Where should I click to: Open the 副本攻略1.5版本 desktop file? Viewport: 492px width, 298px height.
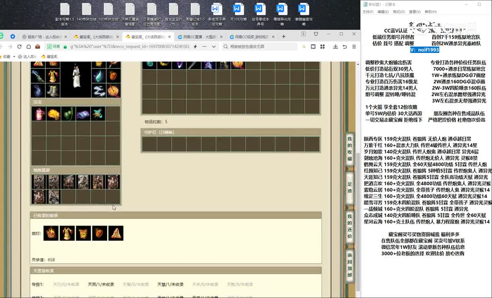[x=65, y=14]
